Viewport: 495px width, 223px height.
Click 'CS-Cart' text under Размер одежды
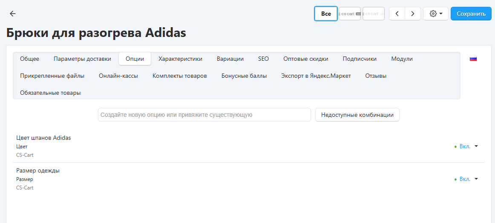(x=25, y=188)
